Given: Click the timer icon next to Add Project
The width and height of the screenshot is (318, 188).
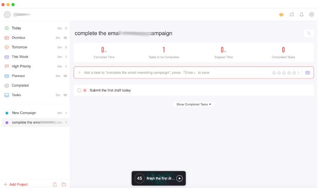Looking at the screenshot, I should click(55, 184).
